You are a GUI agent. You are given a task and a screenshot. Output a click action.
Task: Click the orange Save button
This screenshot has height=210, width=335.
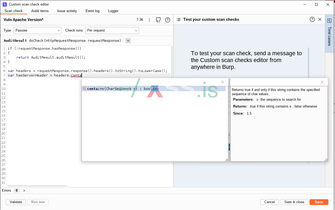pyautogui.click(x=319, y=202)
